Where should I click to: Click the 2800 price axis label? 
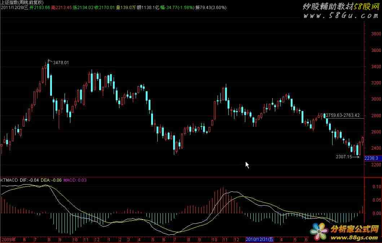(x=376, y=116)
